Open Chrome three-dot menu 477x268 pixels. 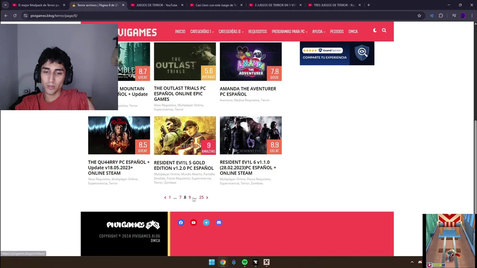(x=472, y=16)
